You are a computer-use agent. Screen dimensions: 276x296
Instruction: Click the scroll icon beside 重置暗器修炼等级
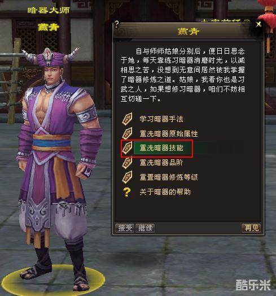click(127, 177)
